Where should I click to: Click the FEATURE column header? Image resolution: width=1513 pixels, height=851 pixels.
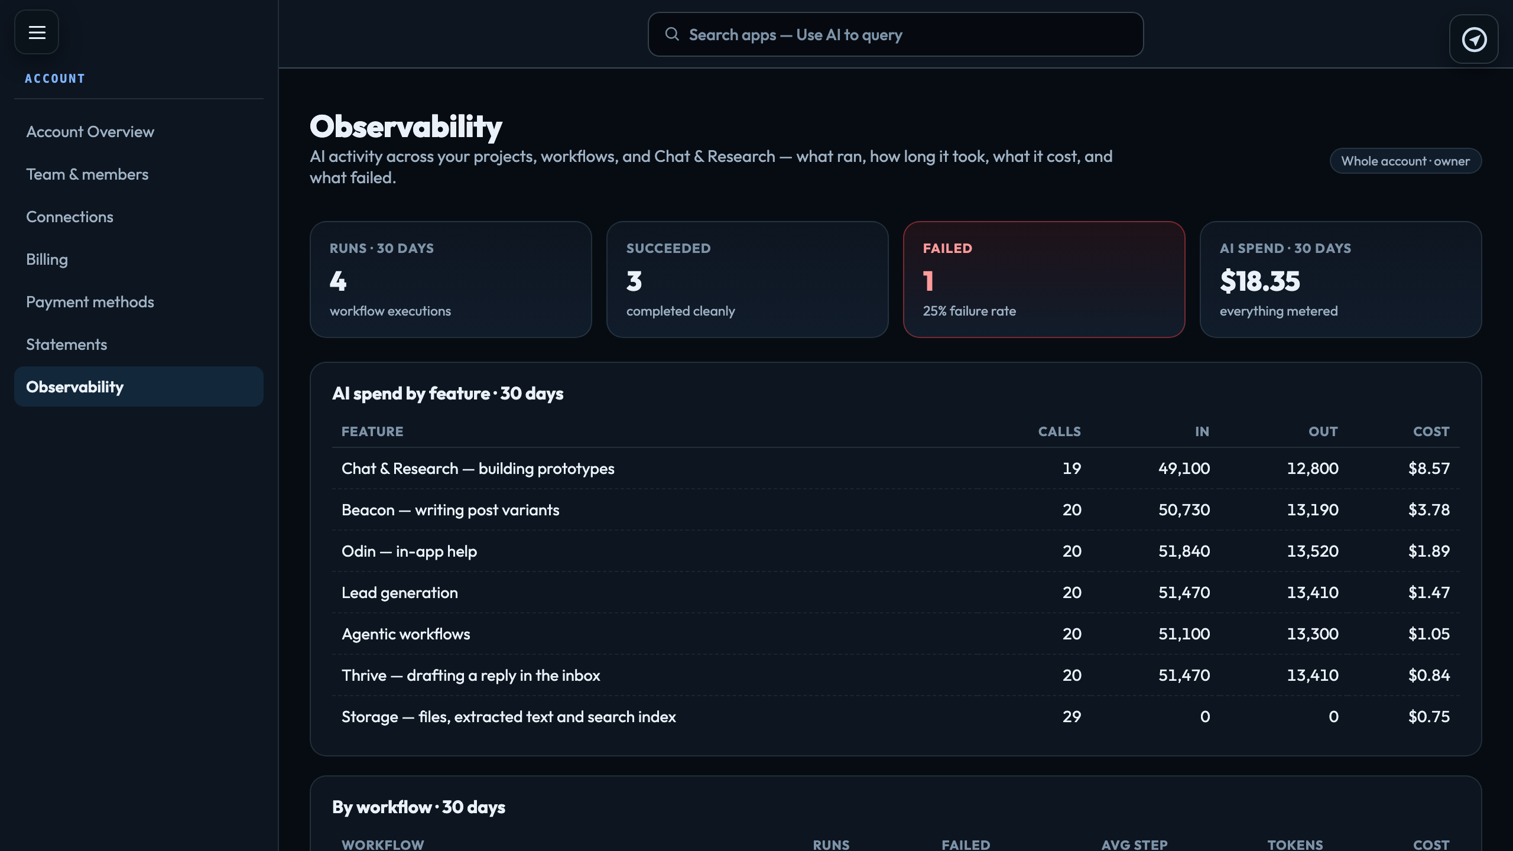click(372, 431)
